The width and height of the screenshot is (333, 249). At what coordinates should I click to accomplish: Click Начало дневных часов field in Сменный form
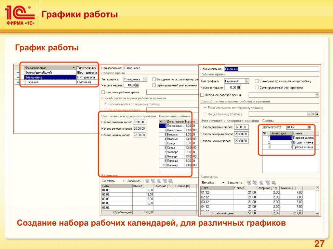coord(242,127)
